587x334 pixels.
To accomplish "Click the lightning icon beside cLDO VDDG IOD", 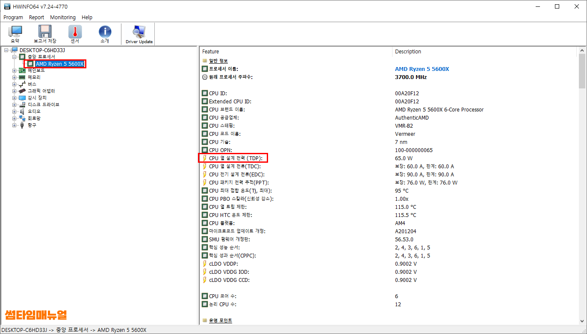I will [205, 272].
